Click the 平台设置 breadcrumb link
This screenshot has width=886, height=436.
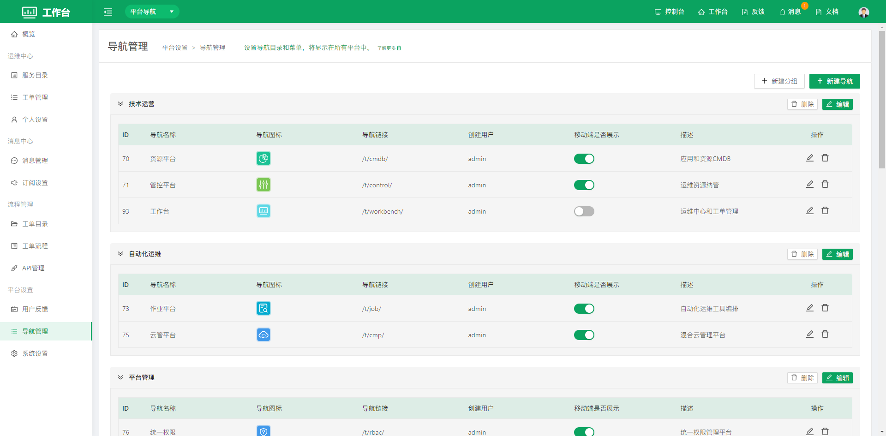click(175, 48)
